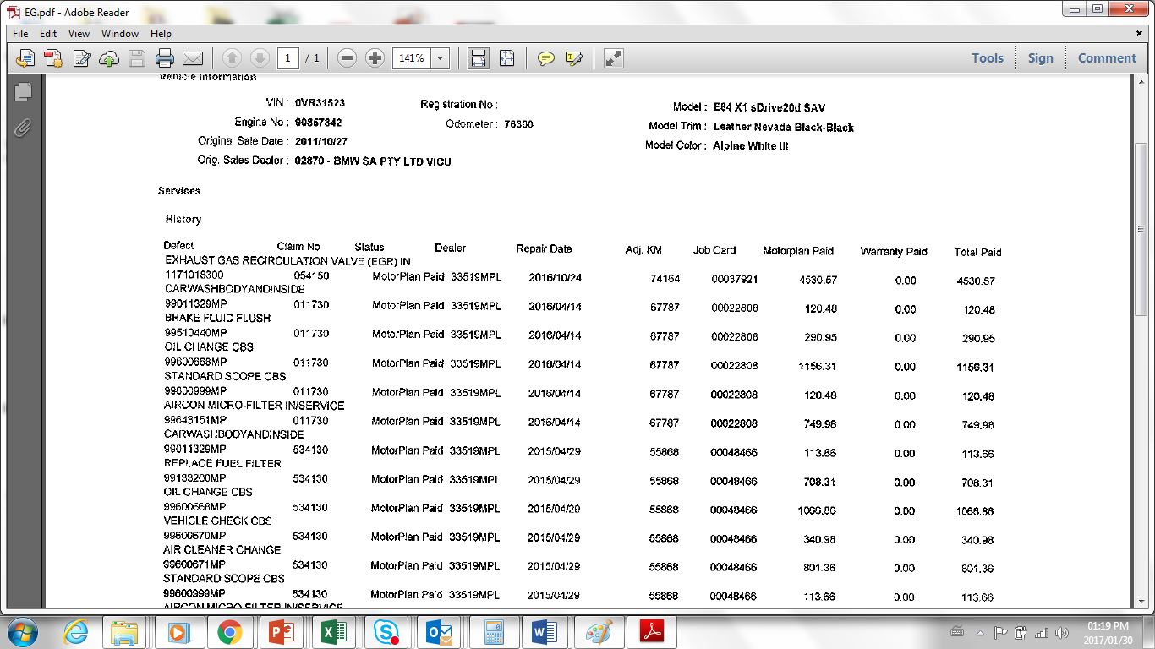Viewport: 1155px width, 649px height.
Task: Click the vertical scrollbar thumb
Action: tap(1140, 228)
